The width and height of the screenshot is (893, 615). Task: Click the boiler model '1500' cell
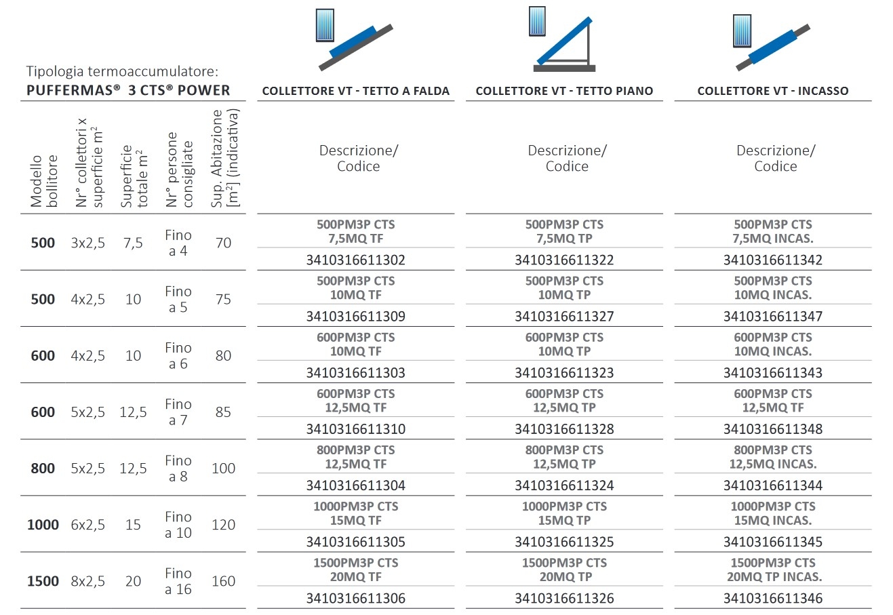click(43, 581)
